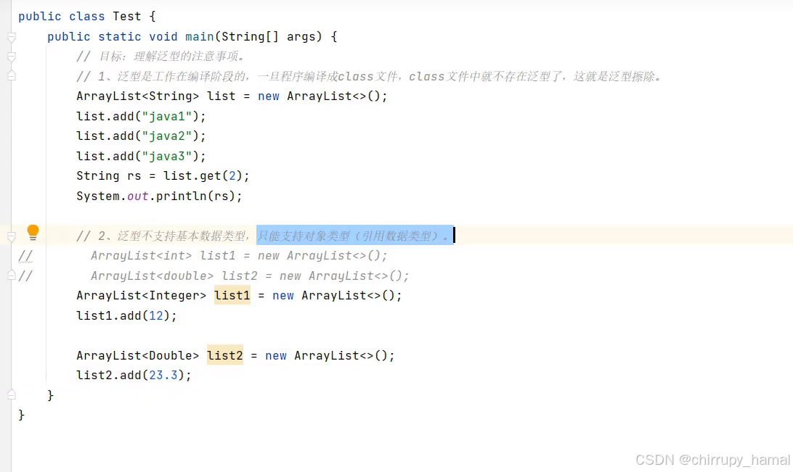793x472 pixels.
Task: Click highlighted list2 variable in Double declaration
Action: [224, 355]
